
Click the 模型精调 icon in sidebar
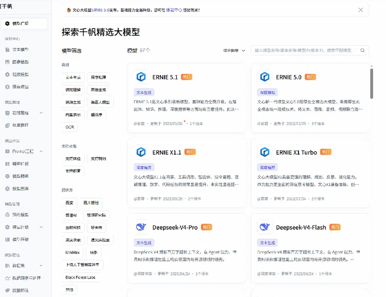tap(7, 176)
